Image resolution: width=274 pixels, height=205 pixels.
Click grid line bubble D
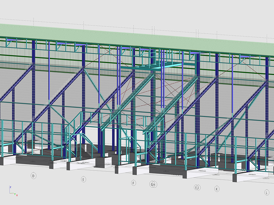pyautogui.click(x=33, y=176)
